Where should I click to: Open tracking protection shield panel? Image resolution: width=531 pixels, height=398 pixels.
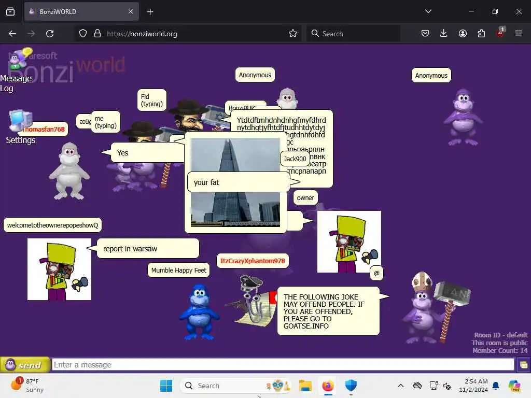click(x=83, y=34)
